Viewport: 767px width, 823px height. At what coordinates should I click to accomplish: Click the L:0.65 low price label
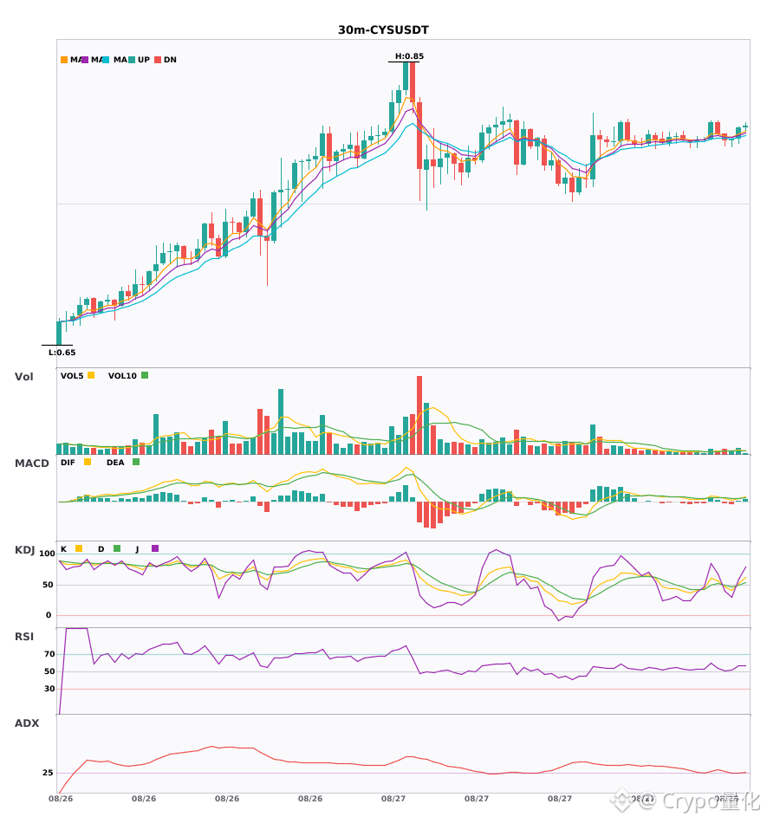[62, 353]
